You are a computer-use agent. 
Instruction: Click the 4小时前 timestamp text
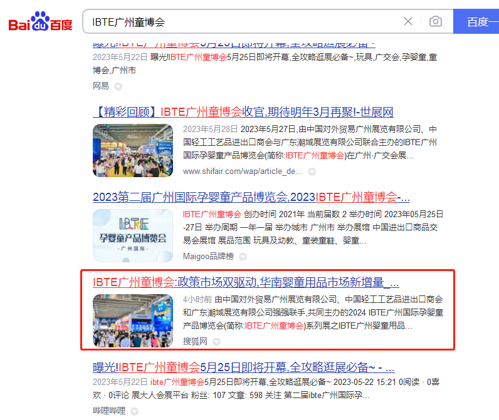point(197,300)
